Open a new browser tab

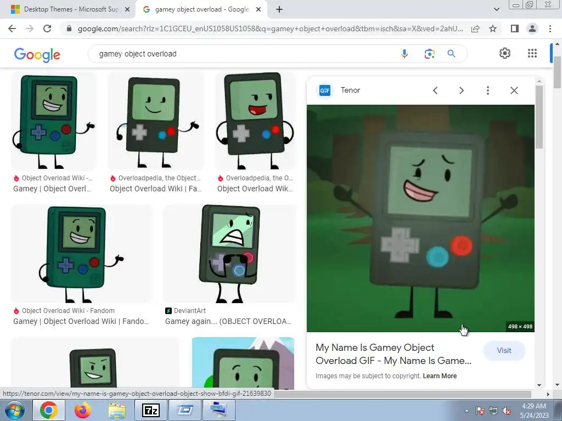(279, 10)
